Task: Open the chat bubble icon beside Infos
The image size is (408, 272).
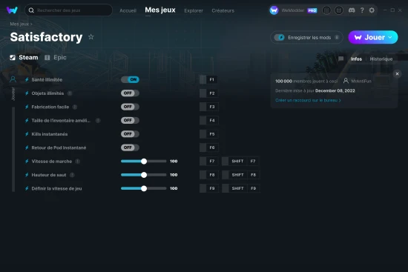Action: click(x=341, y=59)
